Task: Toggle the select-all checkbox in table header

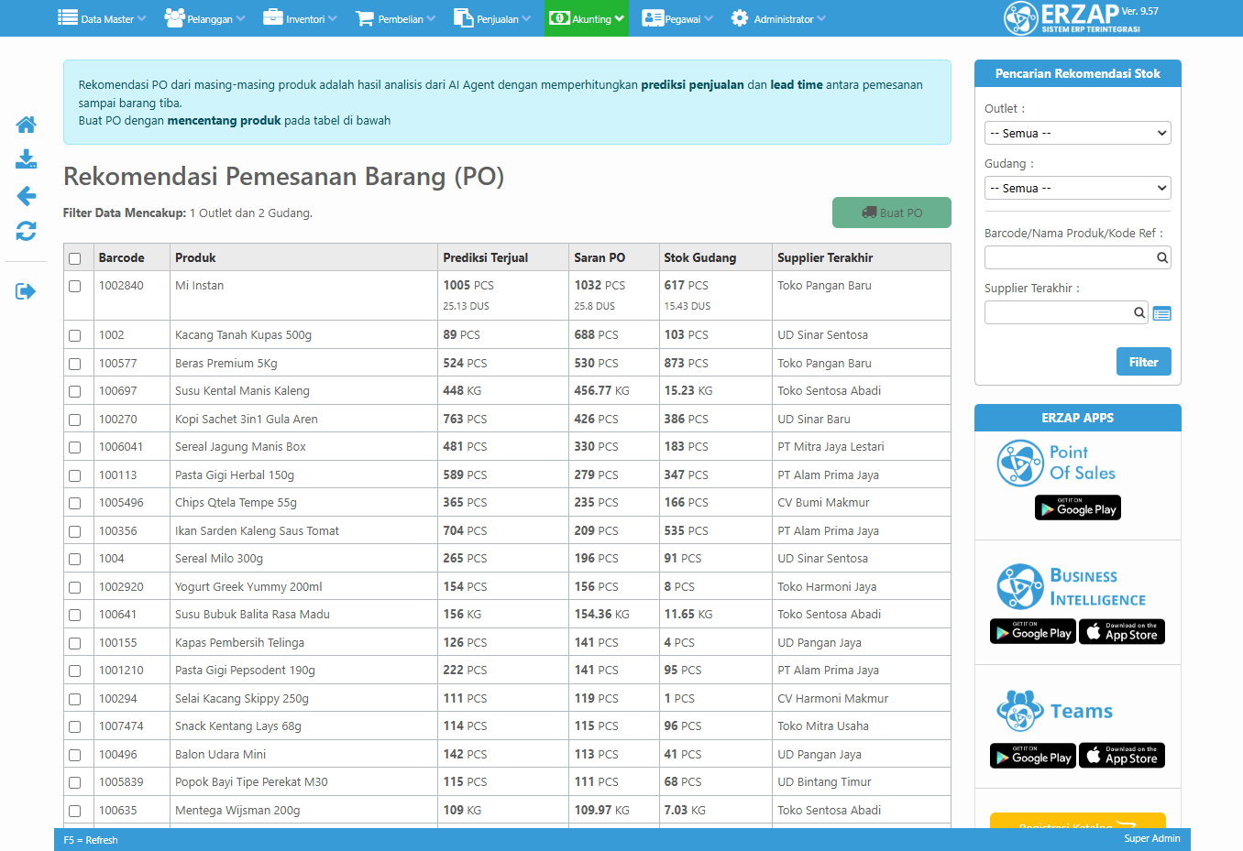Action: 75,258
